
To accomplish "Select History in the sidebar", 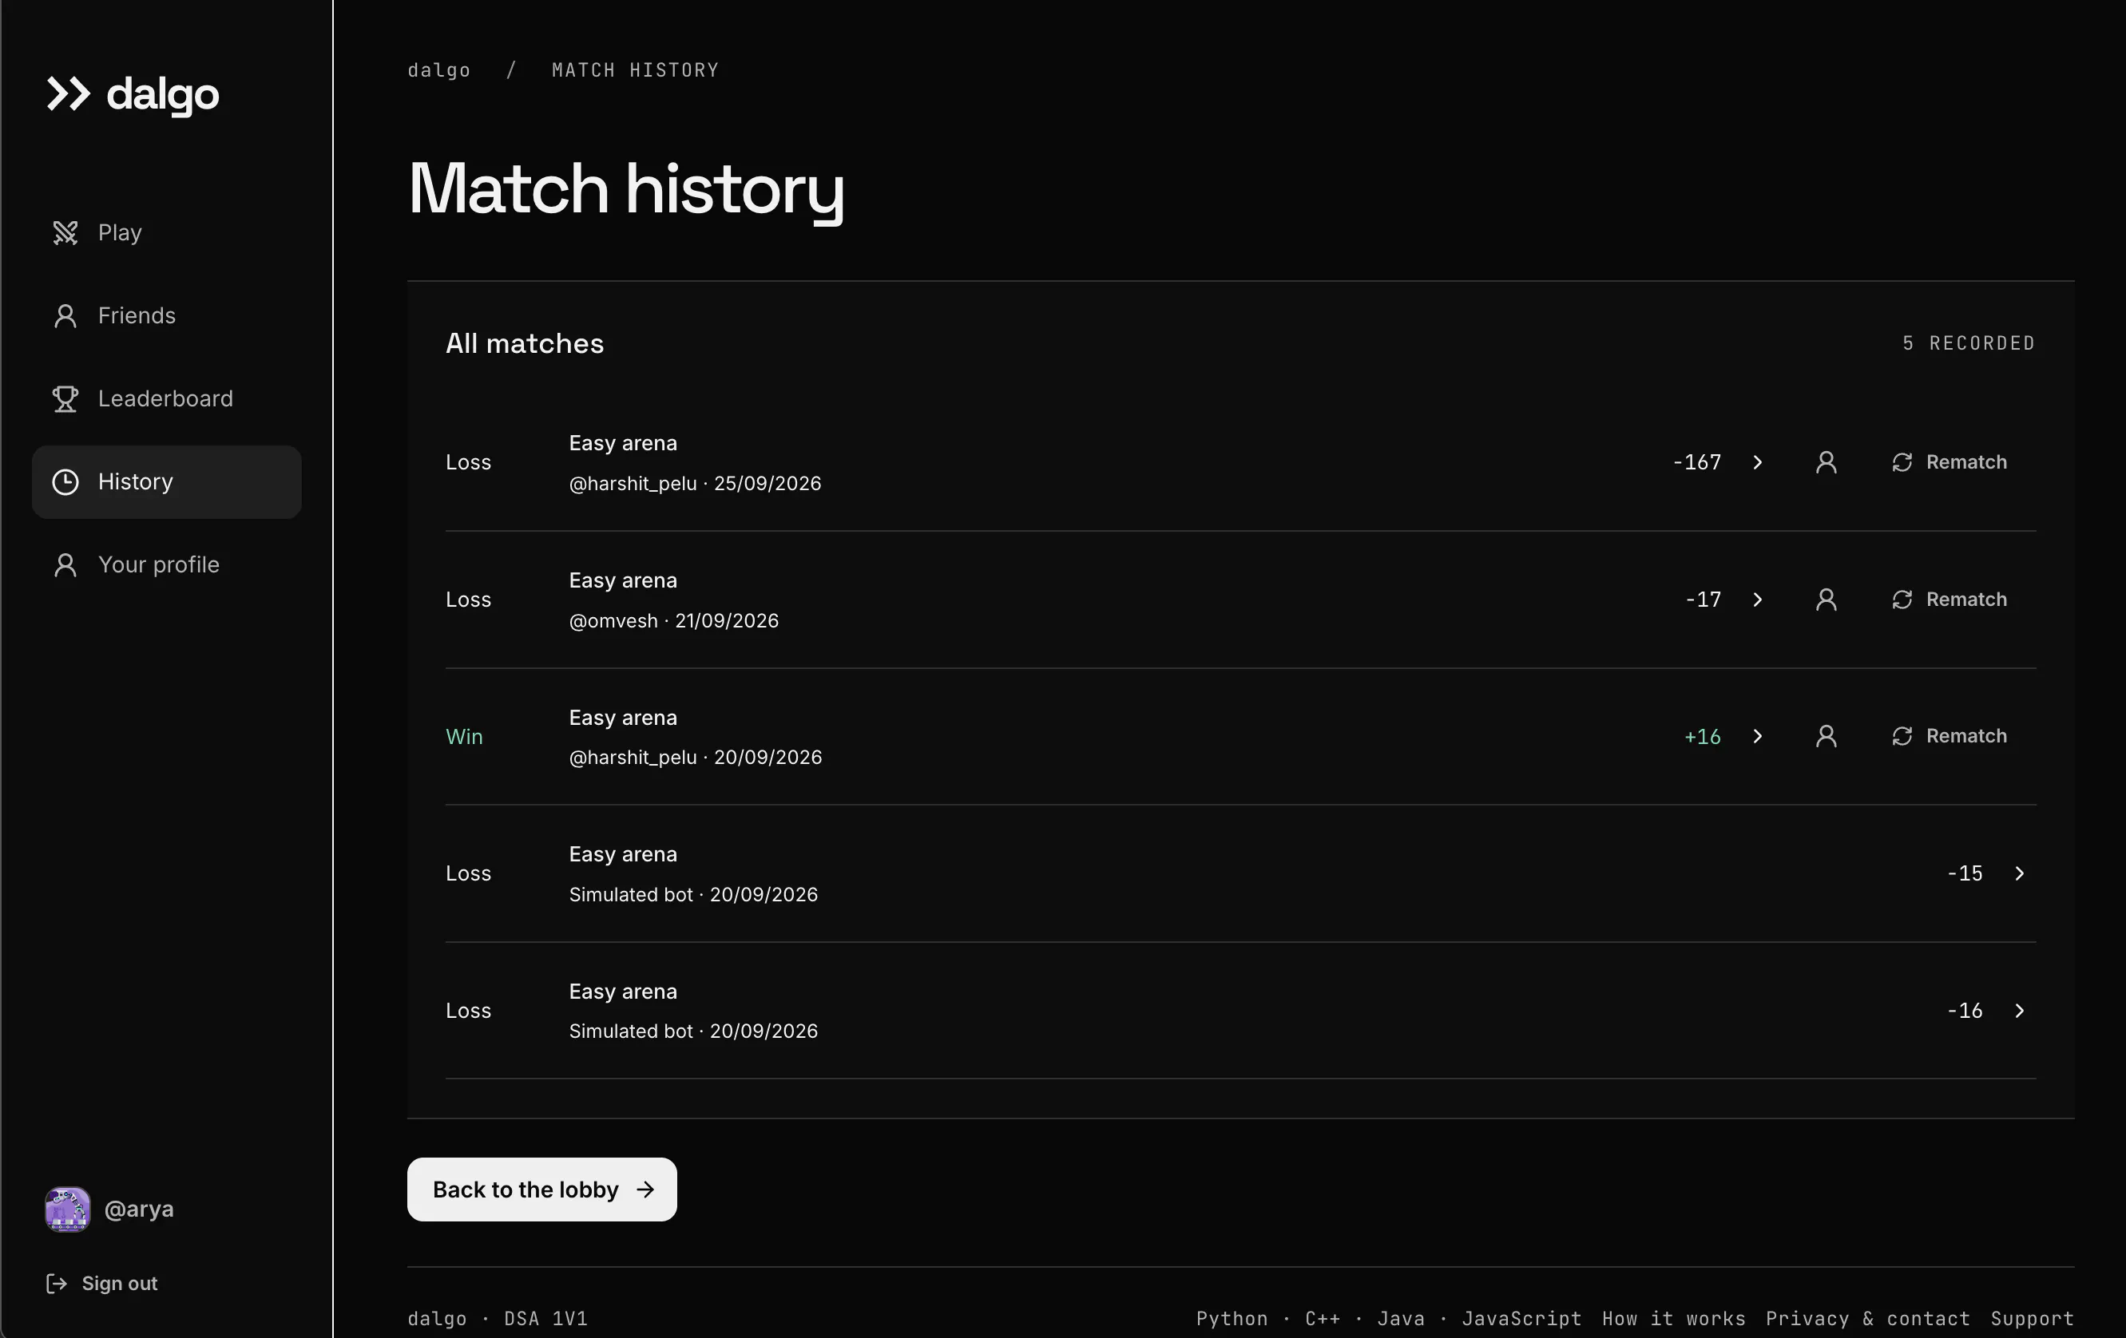I will pos(167,481).
